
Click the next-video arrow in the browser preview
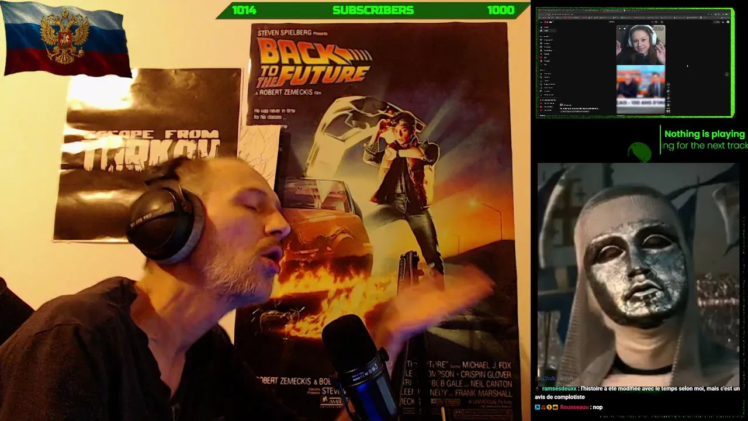726,74
